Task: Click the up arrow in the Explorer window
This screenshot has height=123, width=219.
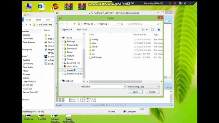Action: point(30,25)
